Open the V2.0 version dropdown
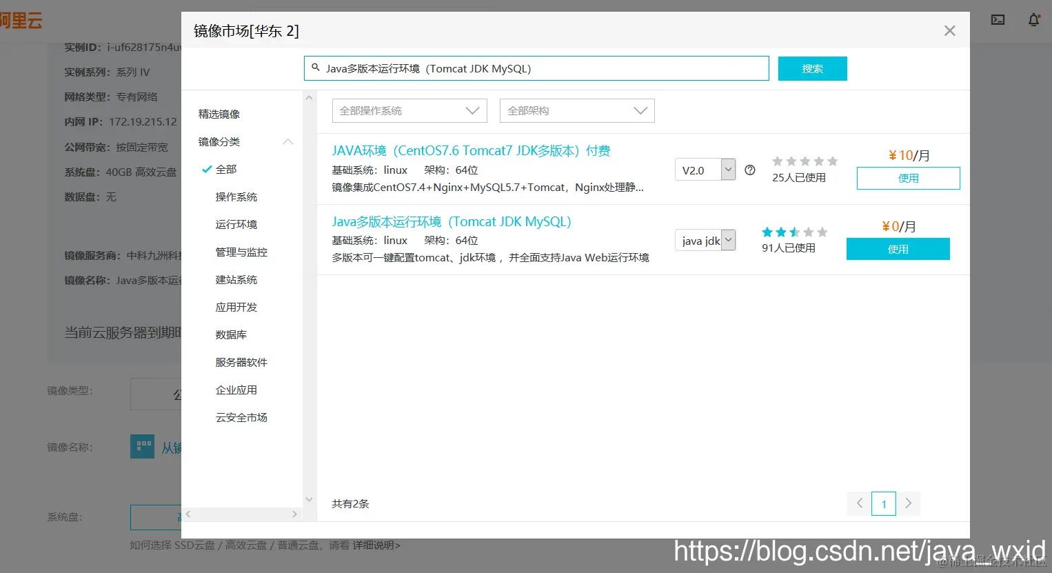 tap(705, 170)
